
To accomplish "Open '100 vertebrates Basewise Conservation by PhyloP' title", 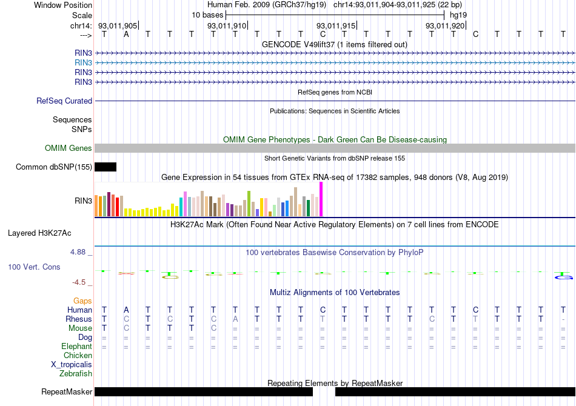I will point(335,252).
